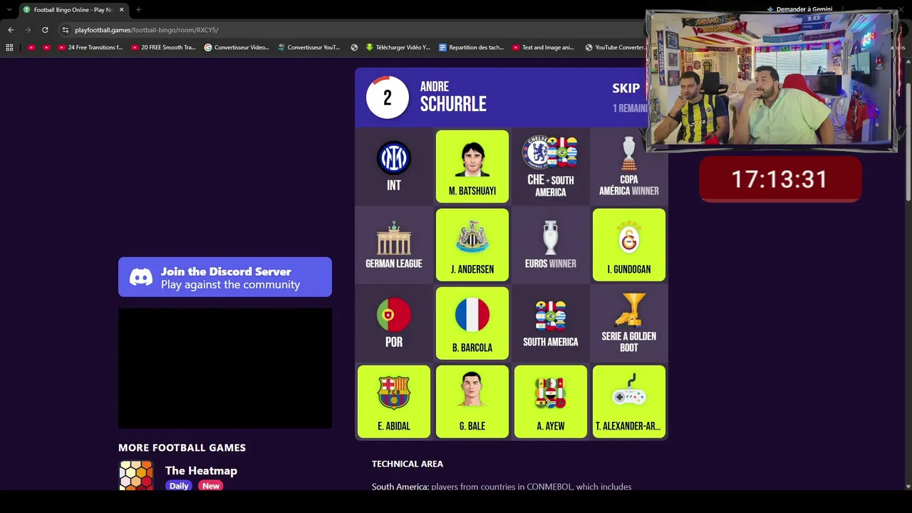Image resolution: width=912 pixels, height=513 pixels.
Task: Select the Serie A Golden Boot cell
Action: coord(629,323)
